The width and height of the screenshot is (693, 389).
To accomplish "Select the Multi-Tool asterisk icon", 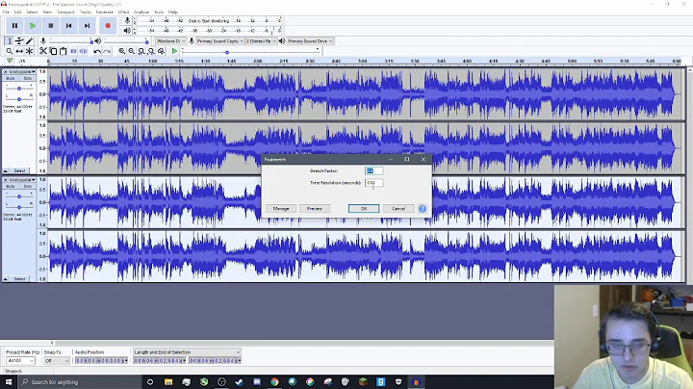I will coord(30,51).
